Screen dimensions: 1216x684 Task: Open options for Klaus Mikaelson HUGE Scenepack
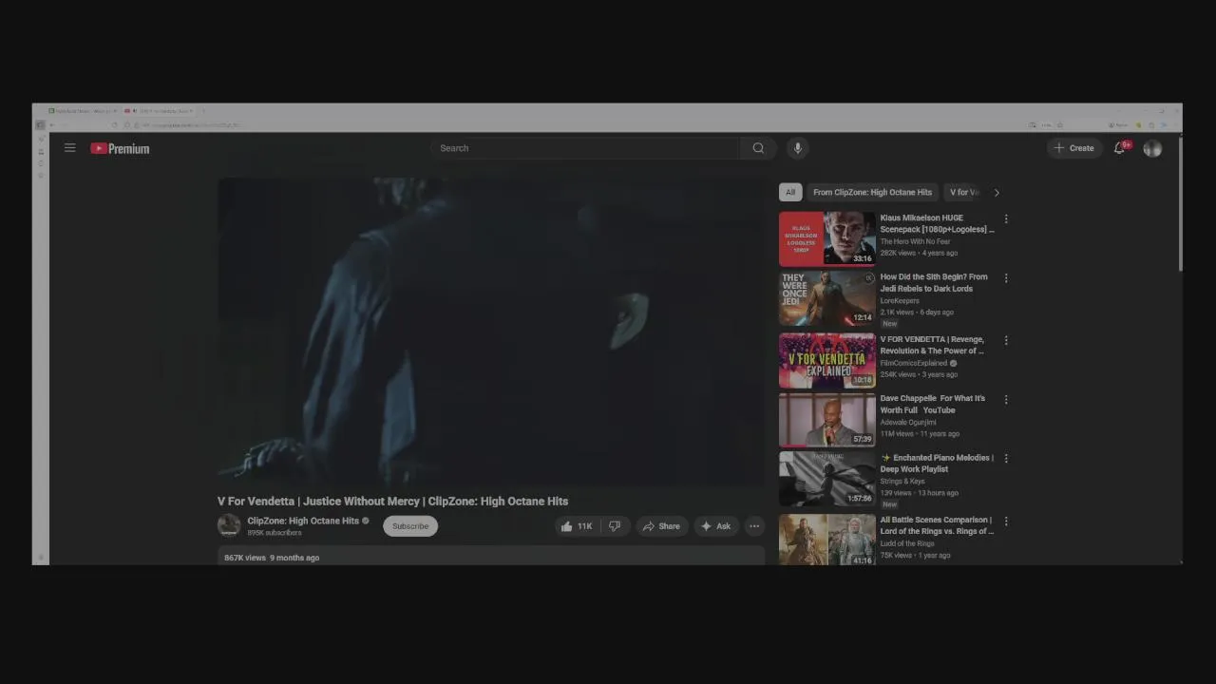(1006, 219)
